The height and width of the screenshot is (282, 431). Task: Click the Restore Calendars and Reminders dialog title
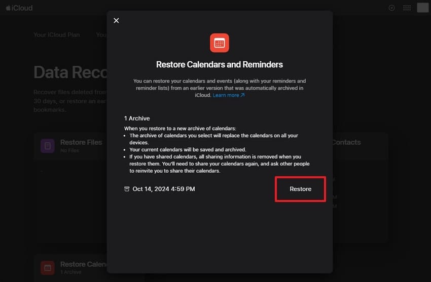pyautogui.click(x=220, y=64)
